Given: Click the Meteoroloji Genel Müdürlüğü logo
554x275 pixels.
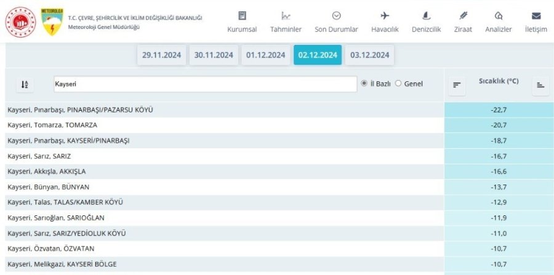Looking at the screenshot, I should (51, 21).
